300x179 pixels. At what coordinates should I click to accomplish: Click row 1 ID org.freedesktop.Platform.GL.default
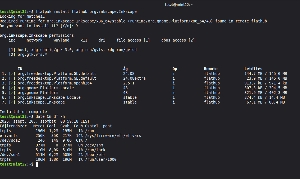[57, 74]
